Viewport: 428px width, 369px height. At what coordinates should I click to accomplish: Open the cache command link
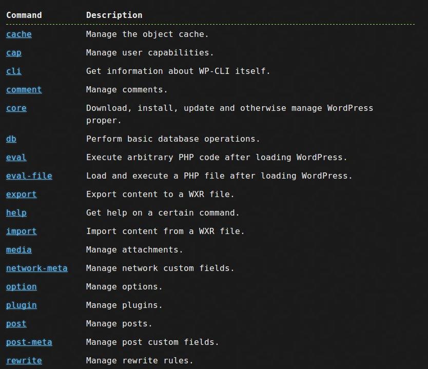(19, 34)
